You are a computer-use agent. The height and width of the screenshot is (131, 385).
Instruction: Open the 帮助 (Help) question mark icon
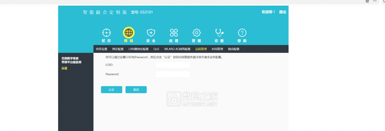pyautogui.click(x=242, y=33)
